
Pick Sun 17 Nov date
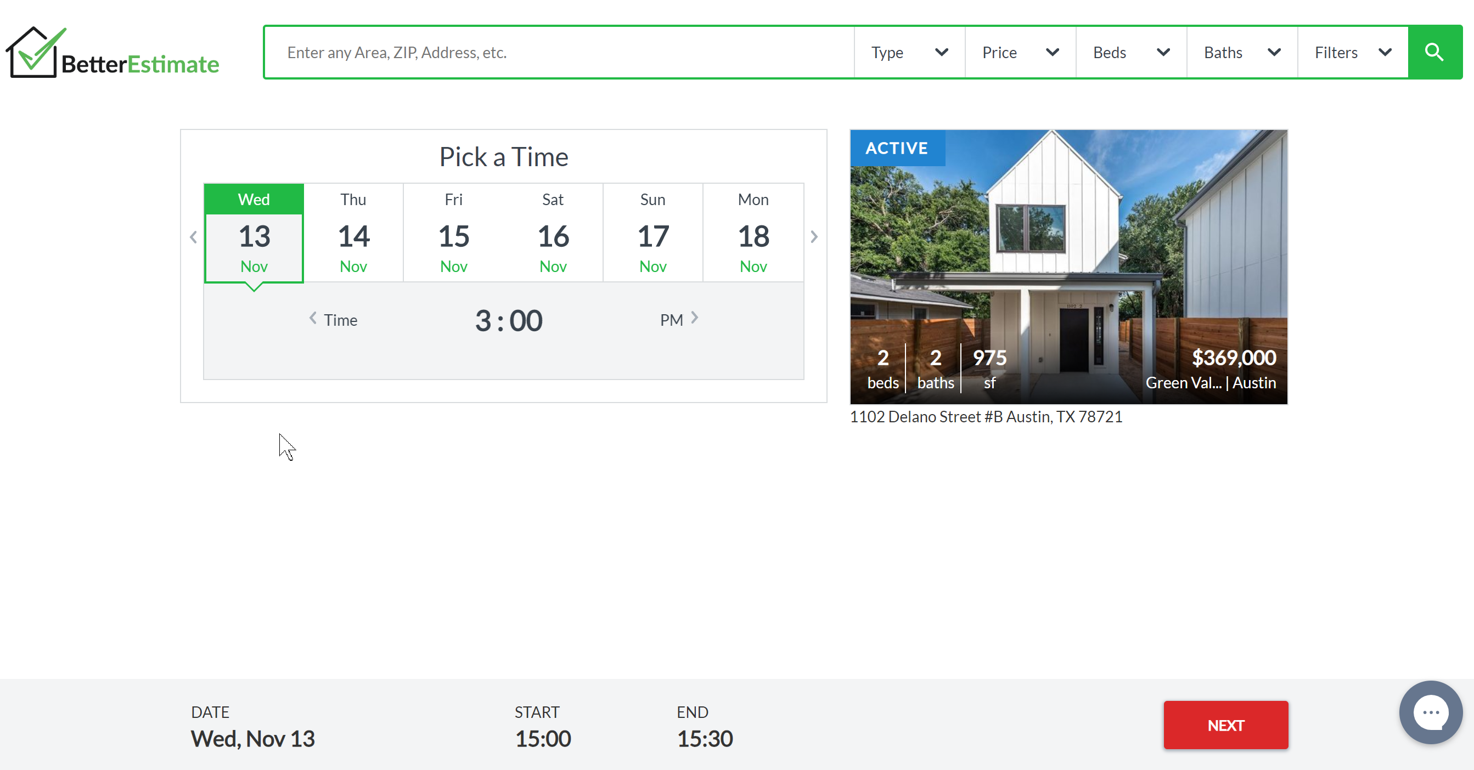pos(652,233)
